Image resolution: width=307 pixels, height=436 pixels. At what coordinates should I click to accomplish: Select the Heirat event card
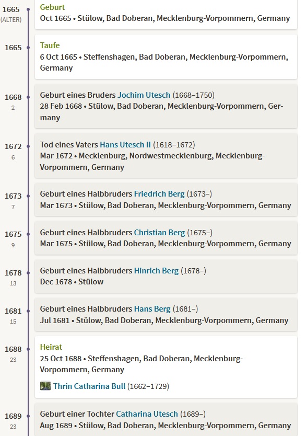166,367
